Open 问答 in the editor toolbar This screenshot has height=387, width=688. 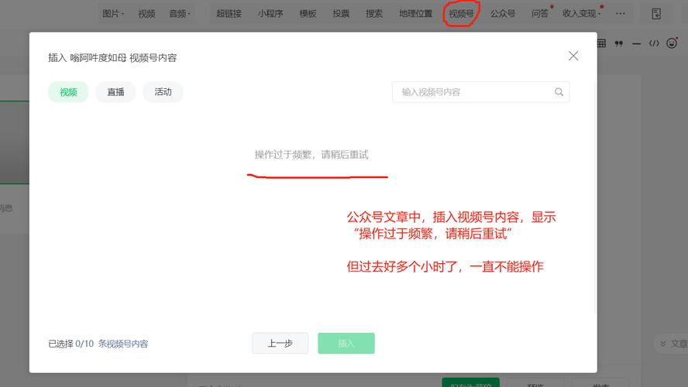540,14
